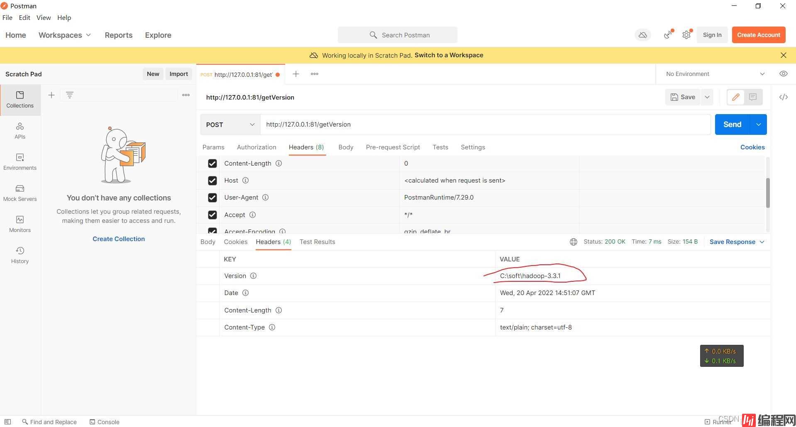Expand the Workspaces dropdown
The image size is (796, 427).
[x=65, y=35]
